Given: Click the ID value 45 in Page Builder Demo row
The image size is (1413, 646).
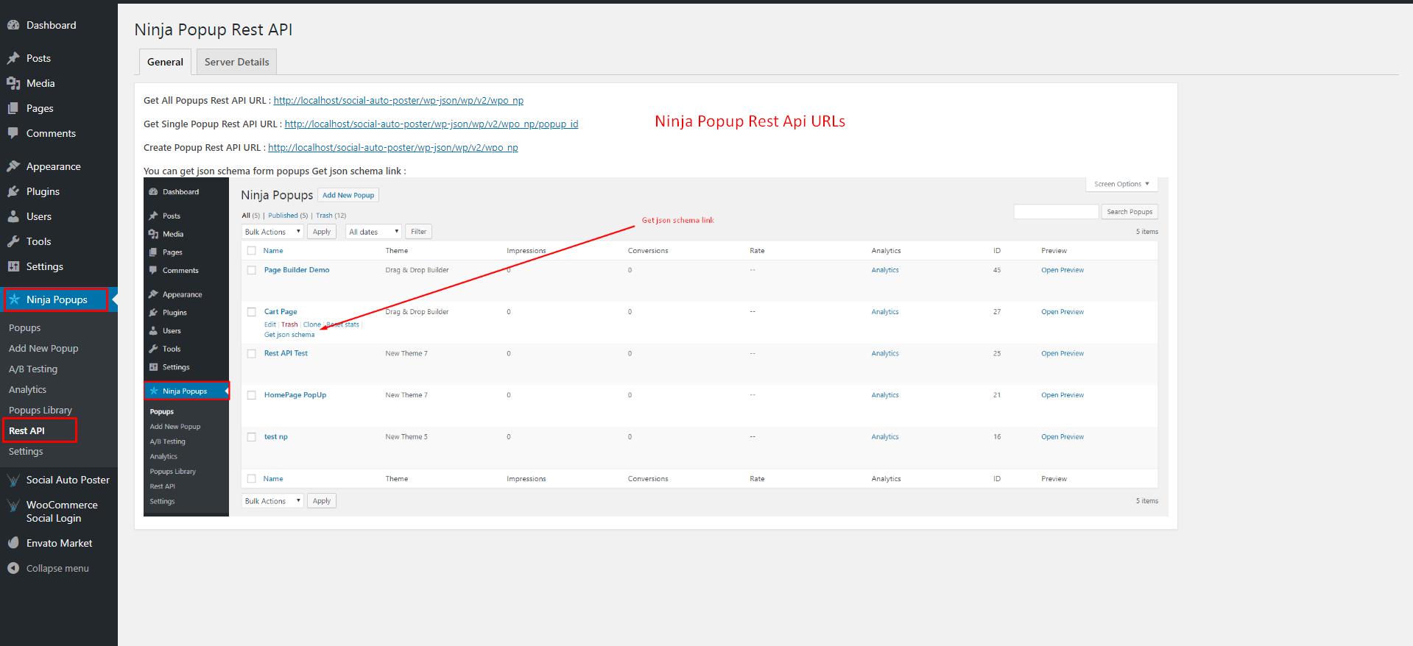Looking at the screenshot, I should pos(997,270).
